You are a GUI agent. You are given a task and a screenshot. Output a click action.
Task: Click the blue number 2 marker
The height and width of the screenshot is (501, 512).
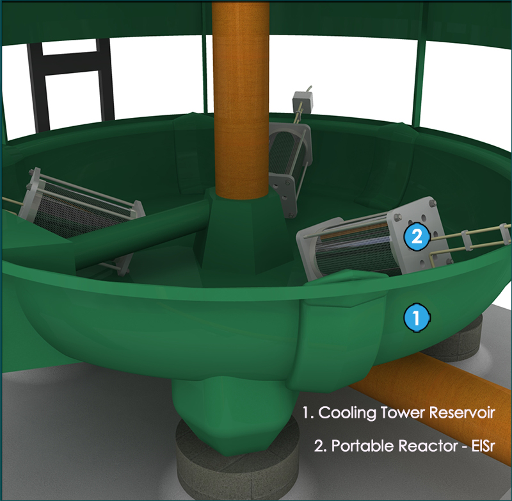click(x=416, y=237)
